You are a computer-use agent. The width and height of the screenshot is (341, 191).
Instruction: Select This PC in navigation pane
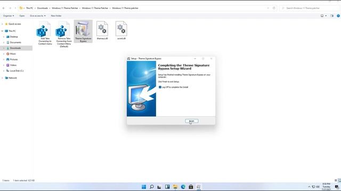pyautogui.click(x=12, y=31)
